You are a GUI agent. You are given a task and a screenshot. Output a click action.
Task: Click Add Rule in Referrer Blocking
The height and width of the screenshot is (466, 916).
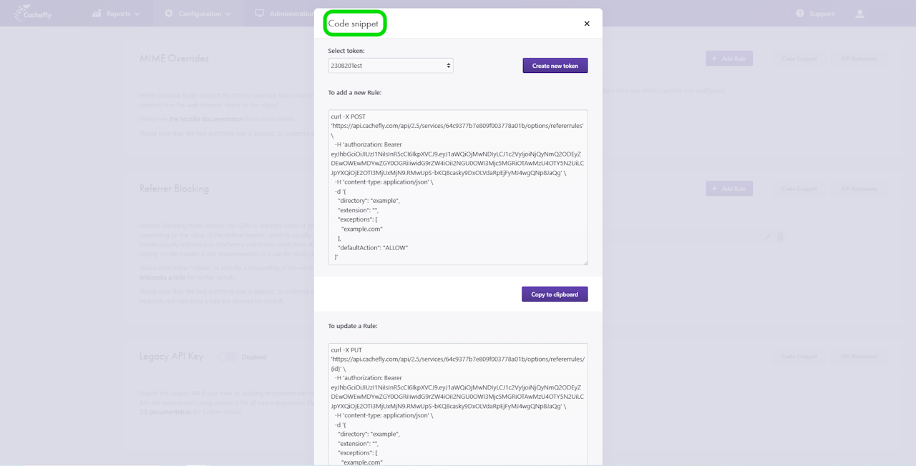(729, 189)
